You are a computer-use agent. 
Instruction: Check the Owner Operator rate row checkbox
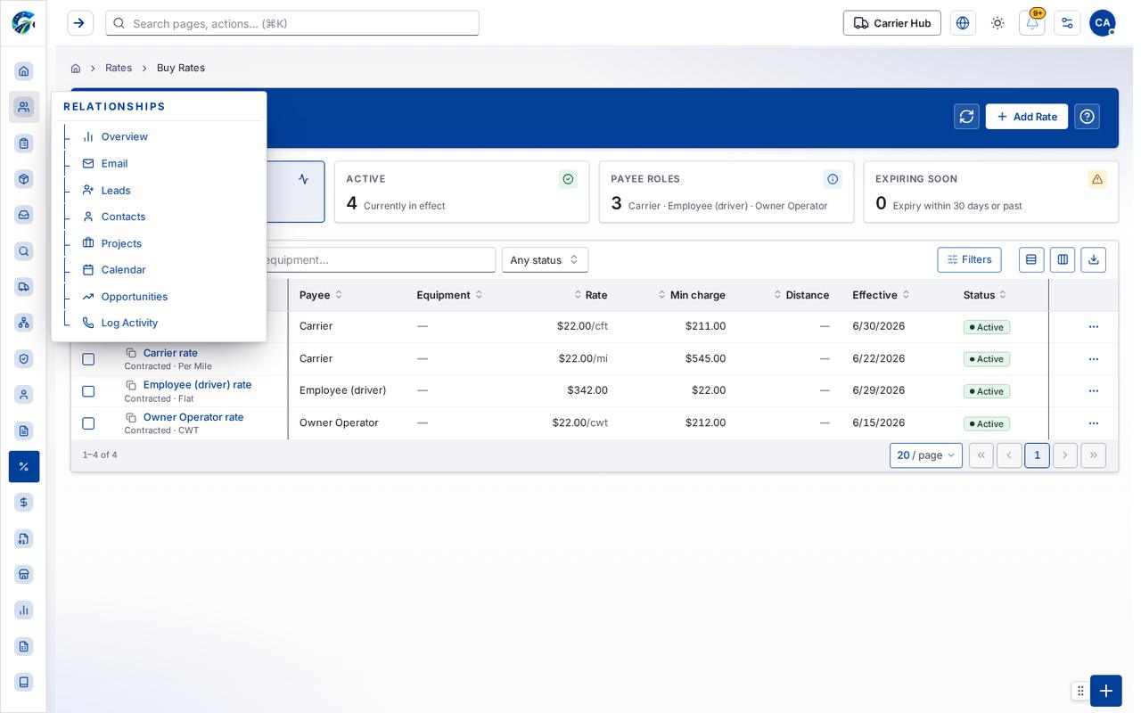pos(88,423)
